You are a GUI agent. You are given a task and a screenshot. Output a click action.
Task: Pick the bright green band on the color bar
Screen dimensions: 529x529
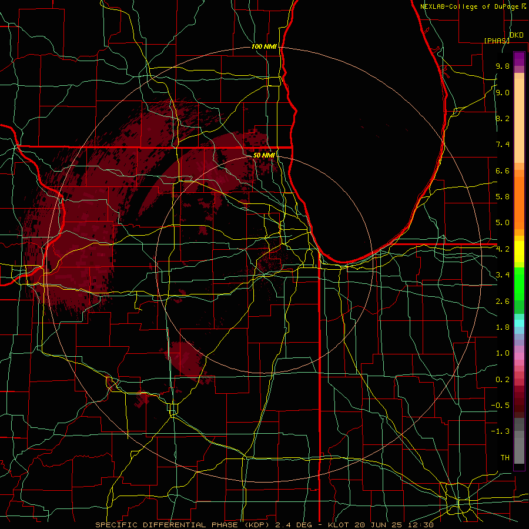(519, 284)
